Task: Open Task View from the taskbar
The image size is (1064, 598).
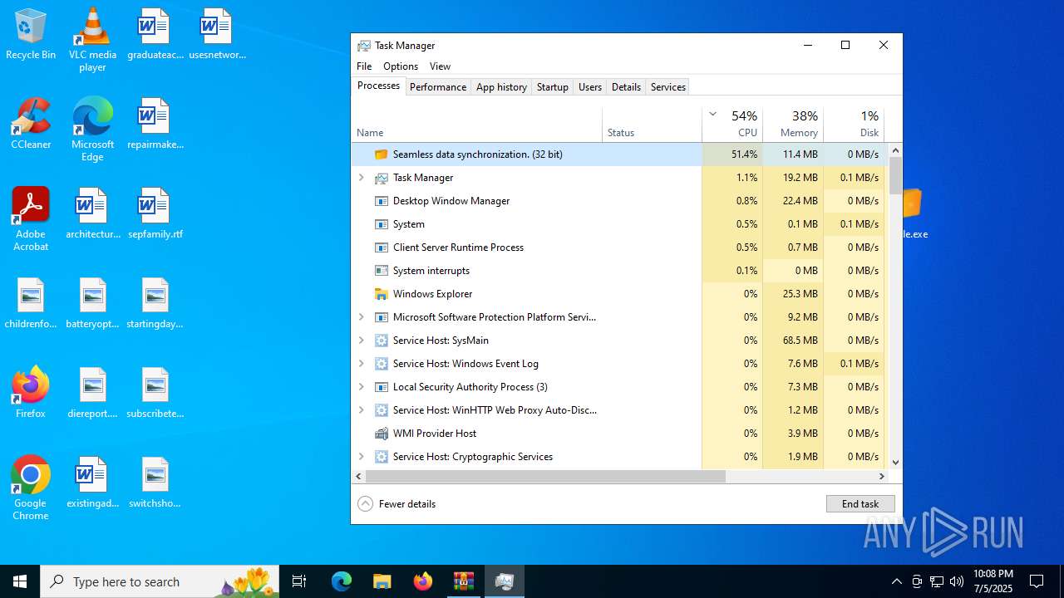Action: point(299,581)
